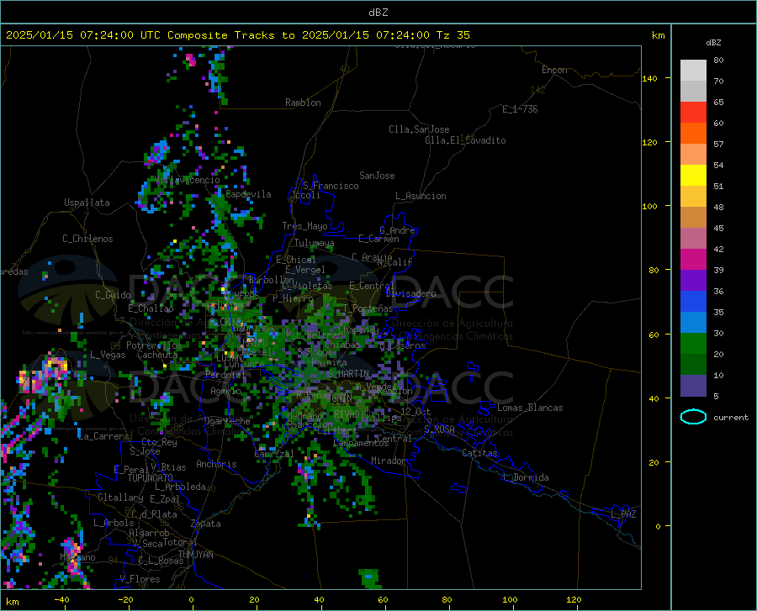
Task: Click the Ugarteche label
Action: (x=227, y=420)
